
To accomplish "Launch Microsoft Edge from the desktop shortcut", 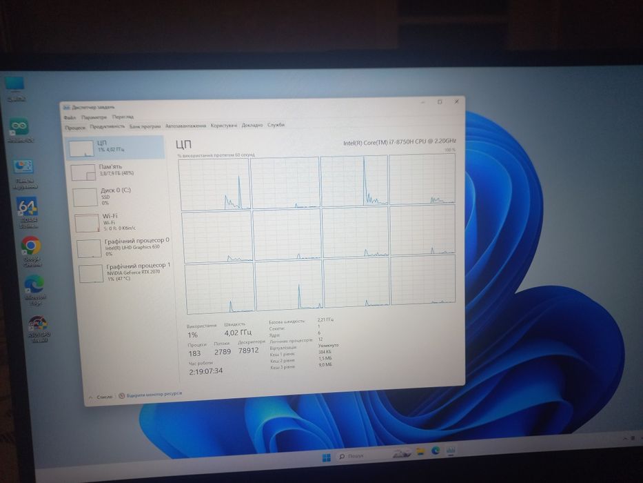I will click(34, 290).
